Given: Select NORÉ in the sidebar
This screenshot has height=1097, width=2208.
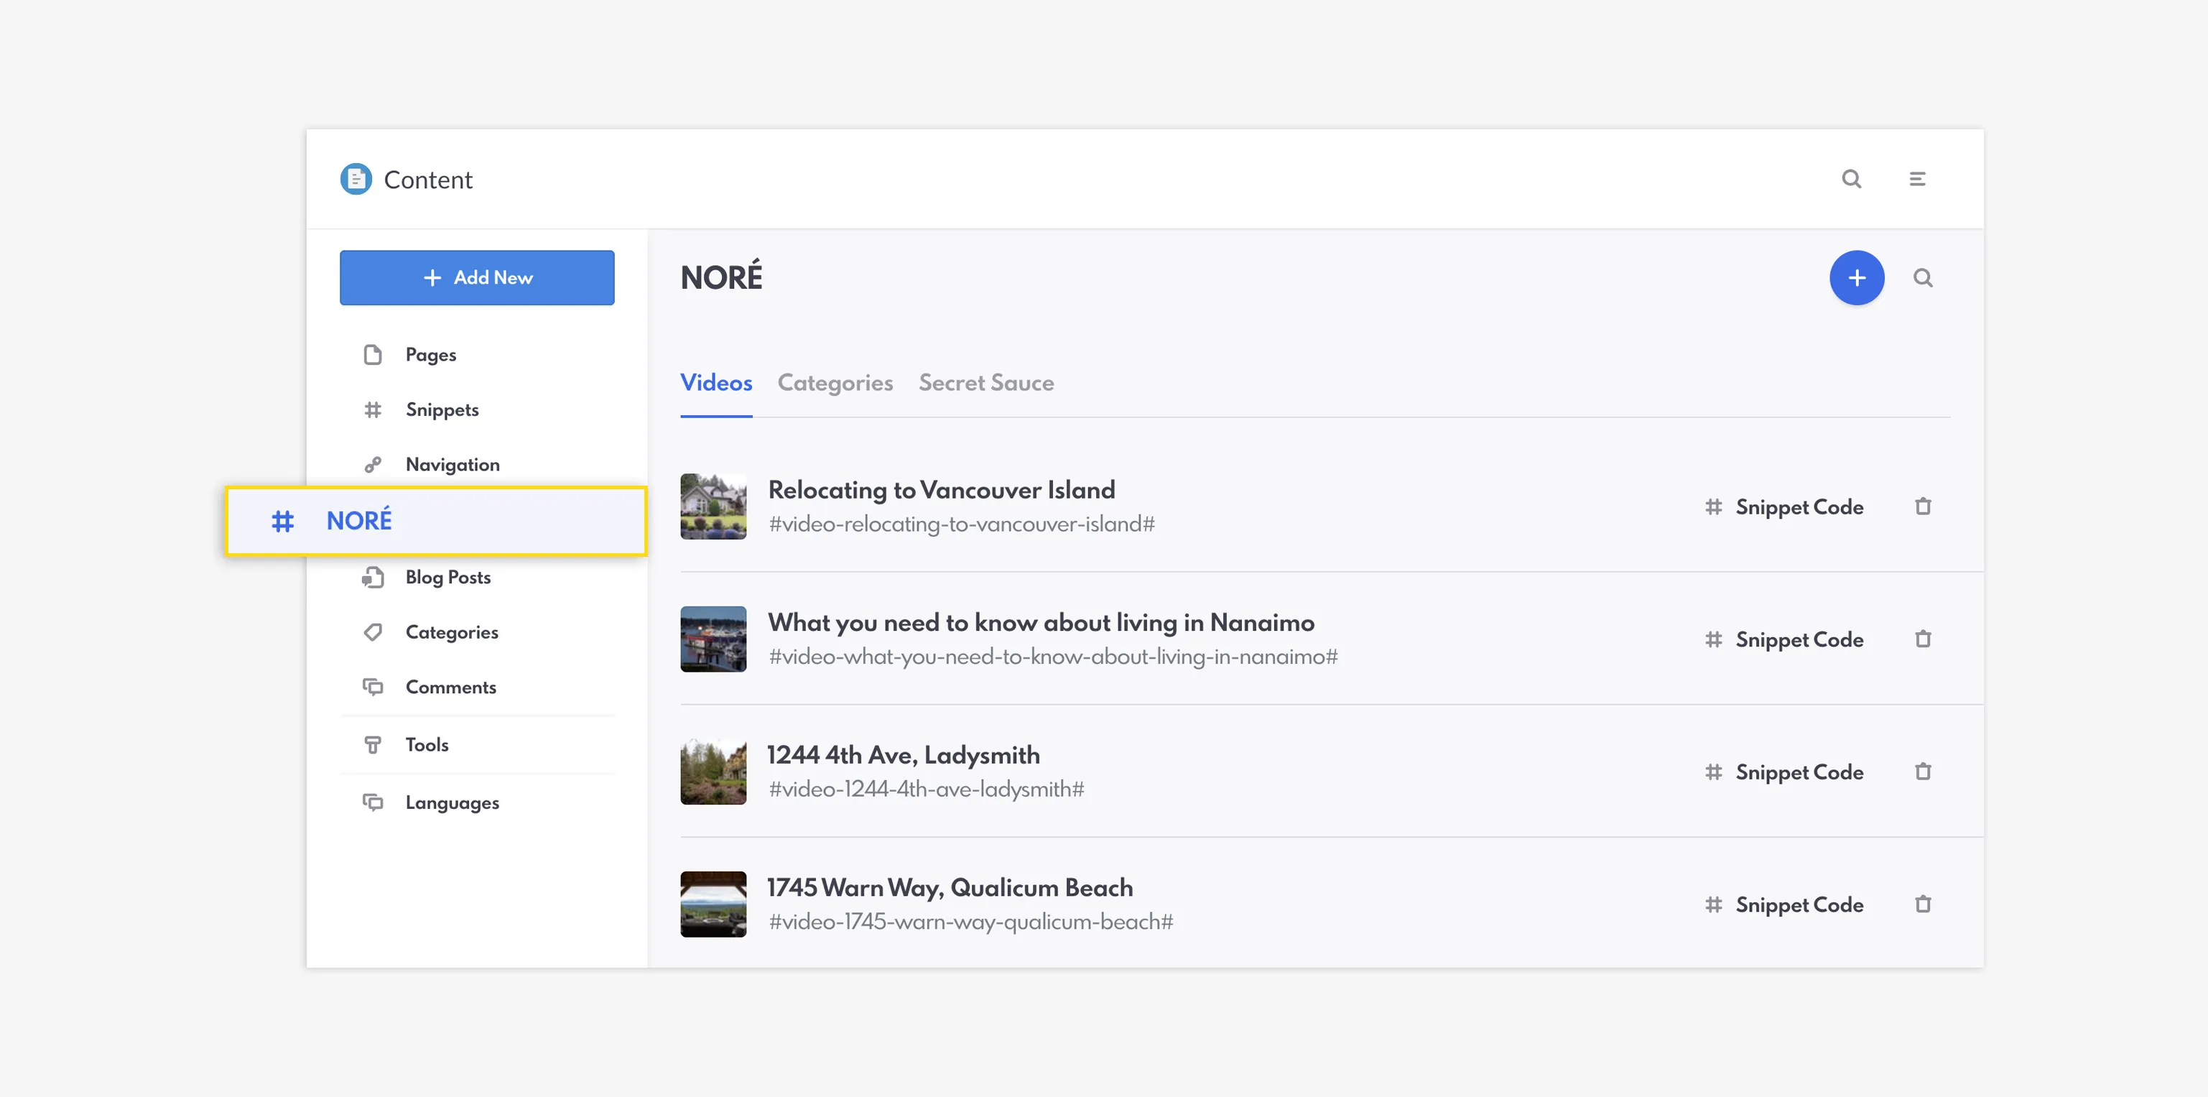Looking at the screenshot, I should [x=436, y=520].
